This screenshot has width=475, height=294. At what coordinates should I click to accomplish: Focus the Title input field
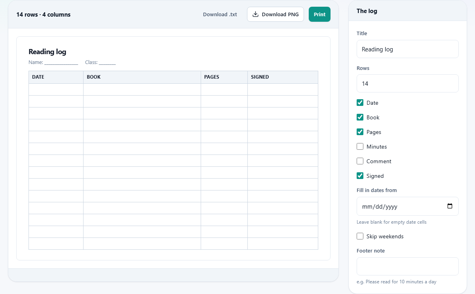tap(408, 49)
